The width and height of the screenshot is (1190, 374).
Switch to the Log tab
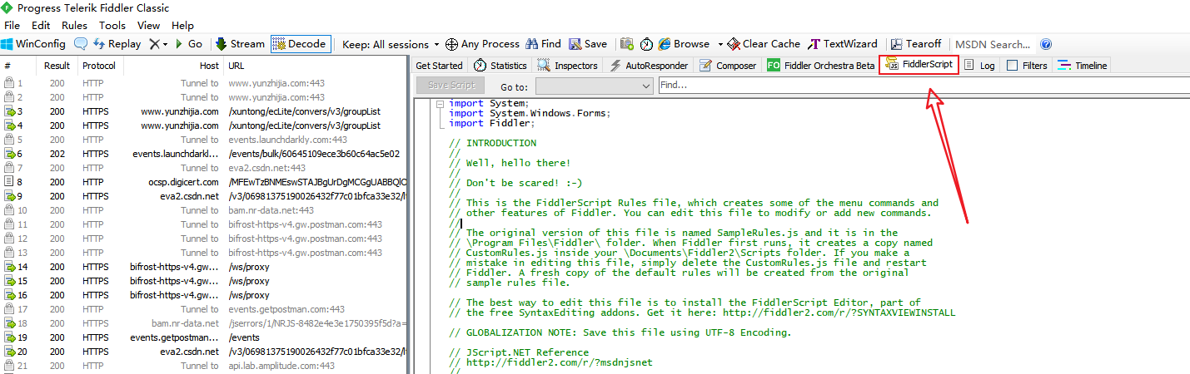(x=979, y=66)
